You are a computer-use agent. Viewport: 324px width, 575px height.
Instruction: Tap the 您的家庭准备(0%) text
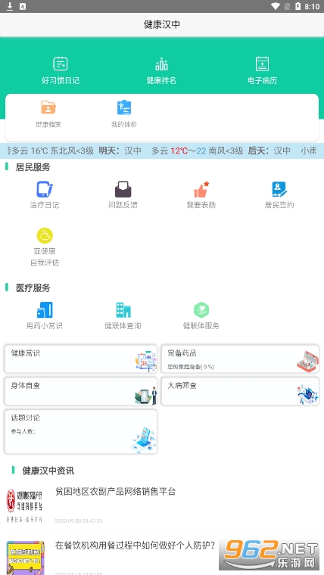191,366
